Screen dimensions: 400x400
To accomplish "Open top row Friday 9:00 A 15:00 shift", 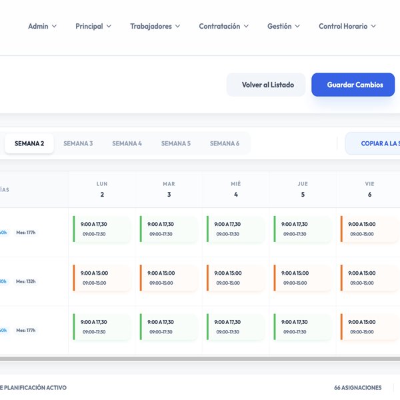I will (x=369, y=229).
